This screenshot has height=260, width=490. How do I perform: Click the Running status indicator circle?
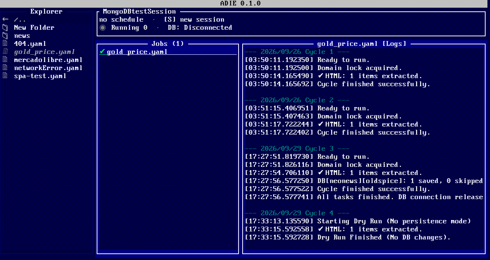(103, 28)
